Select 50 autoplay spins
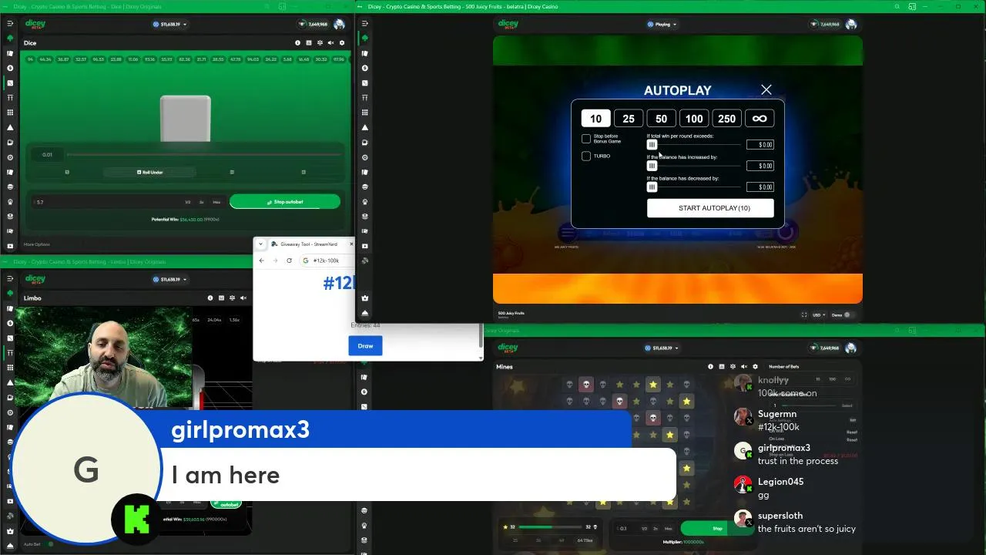986x555 pixels. tap(661, 119)
